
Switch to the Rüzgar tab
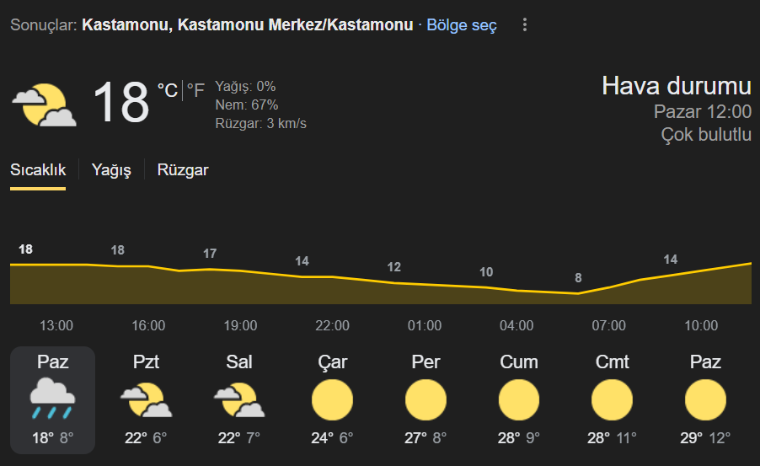click(183, 170)
